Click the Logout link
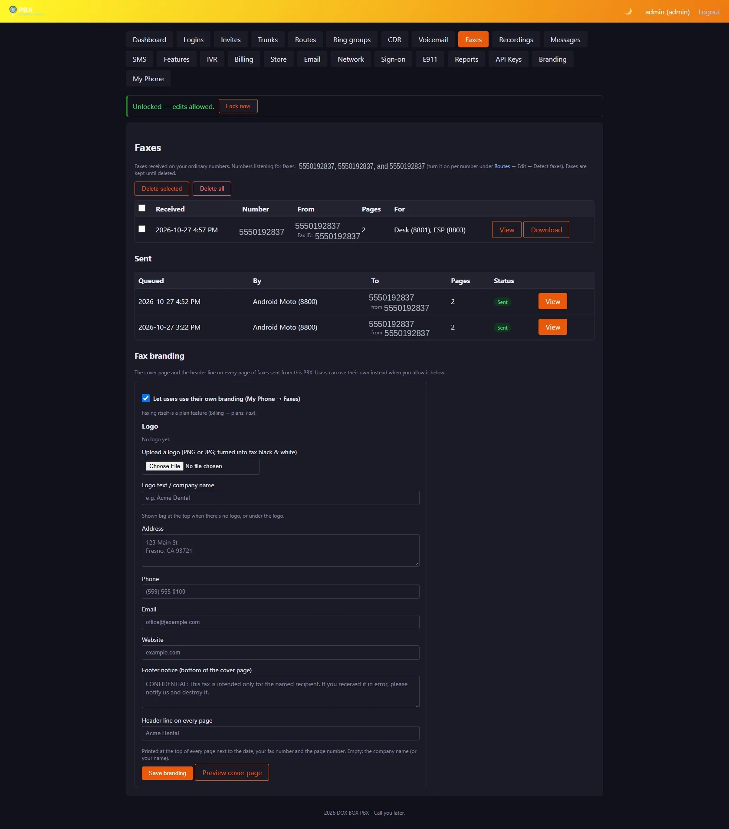 coord(709,12)
